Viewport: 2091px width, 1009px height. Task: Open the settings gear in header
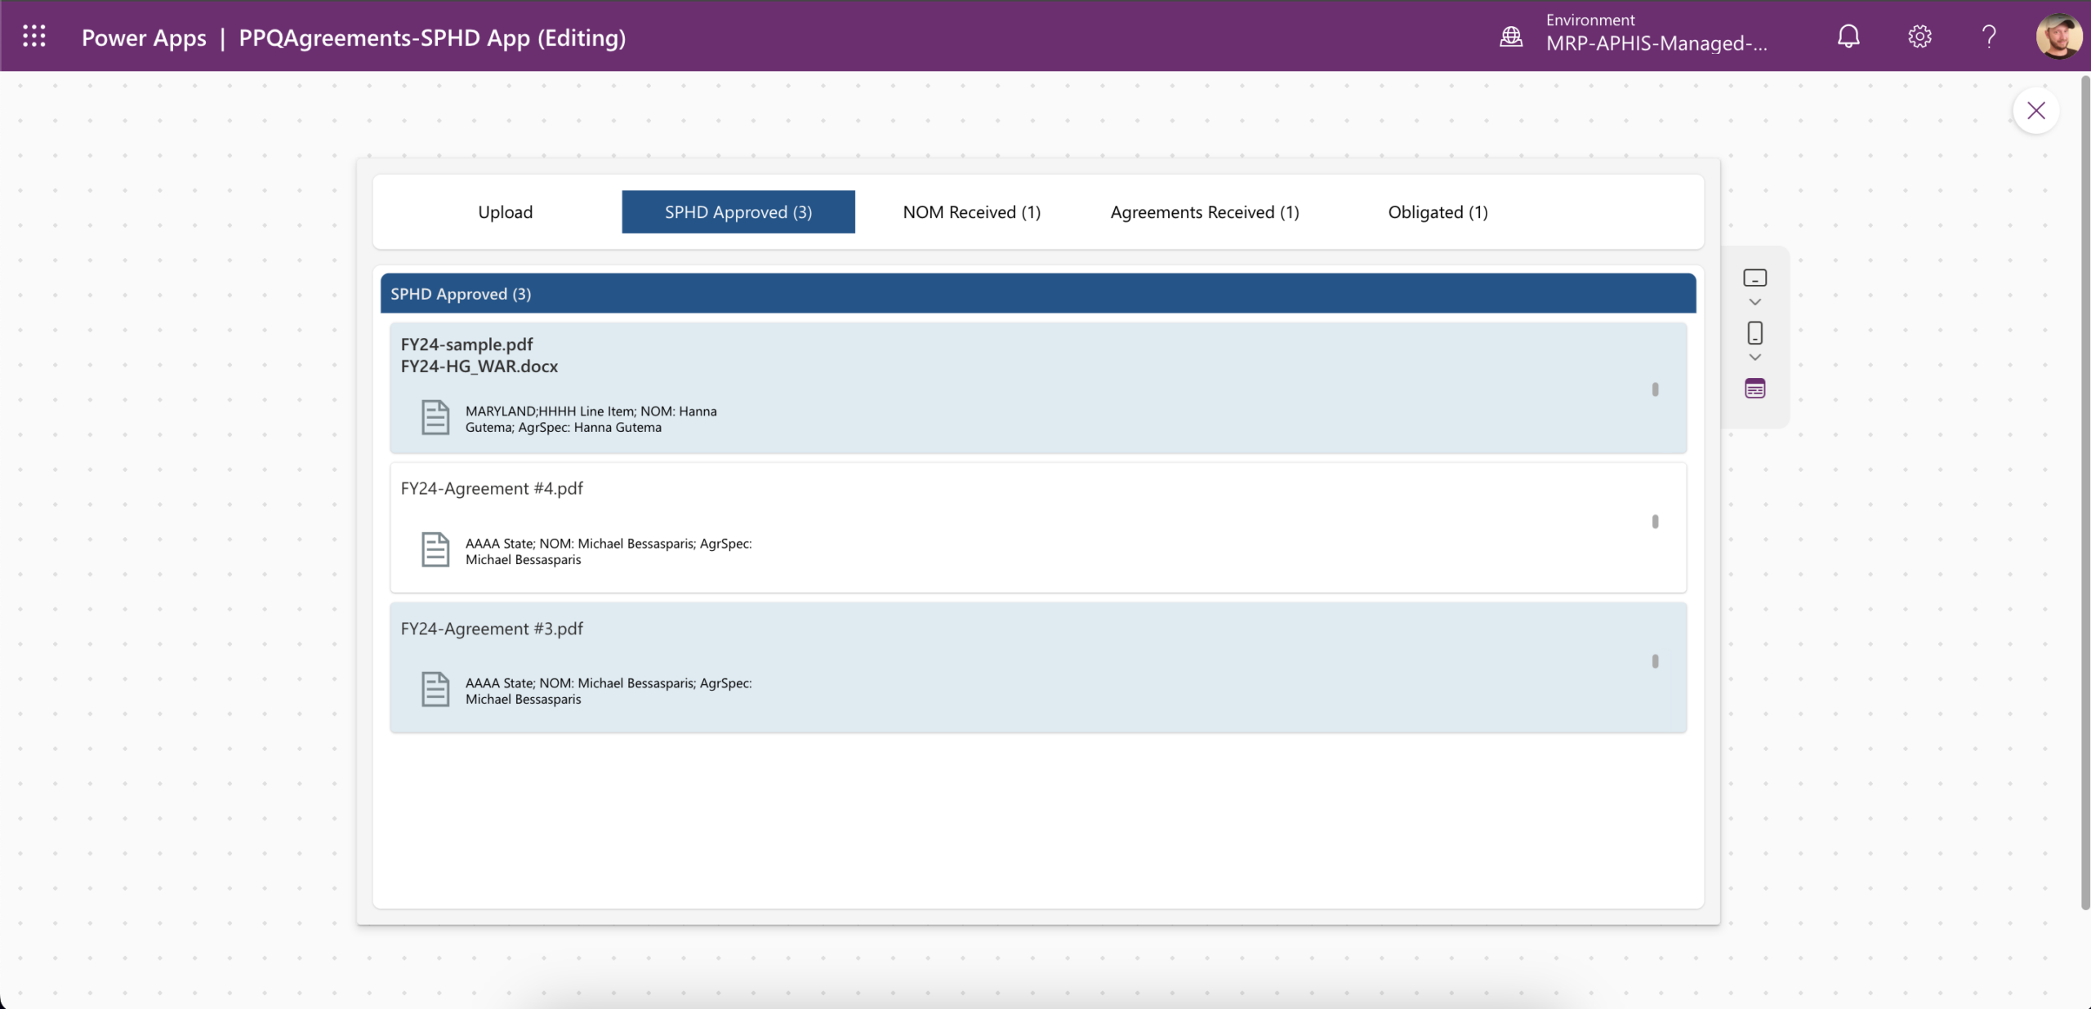tap(1919, 37)
